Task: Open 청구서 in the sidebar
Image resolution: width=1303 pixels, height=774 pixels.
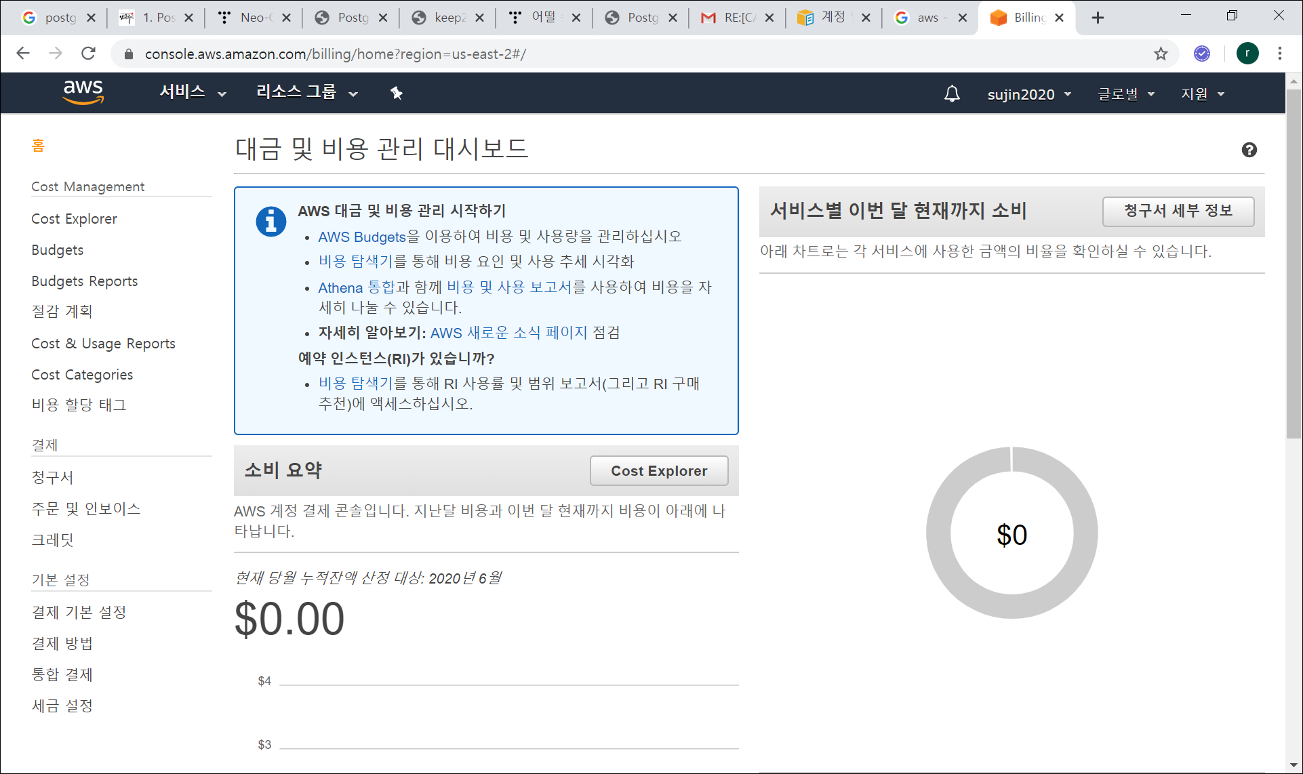Action: click(x=52, y=477)
